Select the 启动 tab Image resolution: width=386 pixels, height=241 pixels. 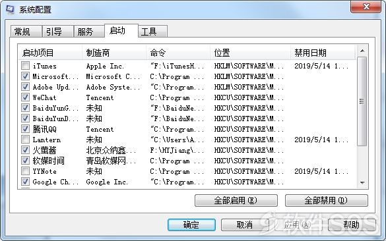coord(121,31)
